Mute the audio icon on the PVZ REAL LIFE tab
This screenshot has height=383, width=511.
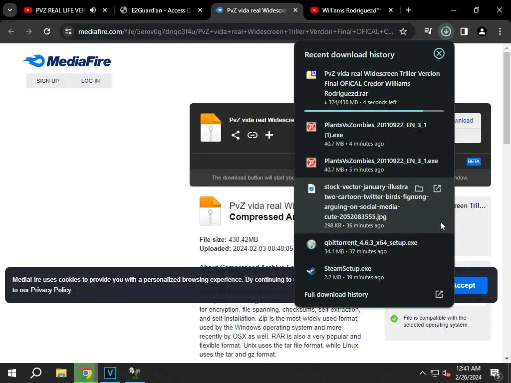[x=93, y=10]
